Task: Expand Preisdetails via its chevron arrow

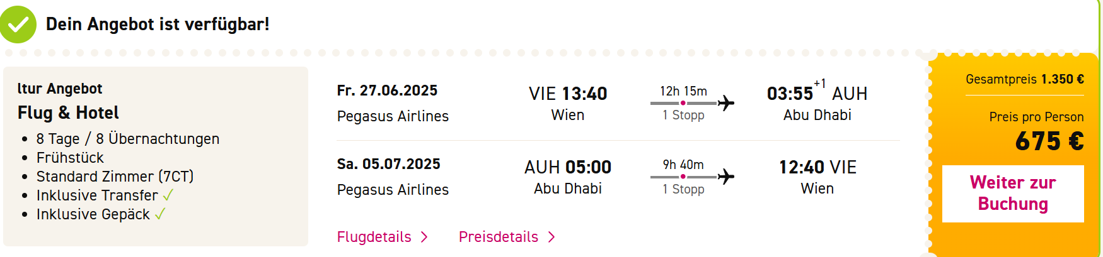Action: [x=551, y=237]
